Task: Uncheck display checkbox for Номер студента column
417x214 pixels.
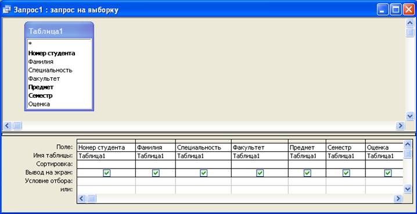Action: point(107,173)
